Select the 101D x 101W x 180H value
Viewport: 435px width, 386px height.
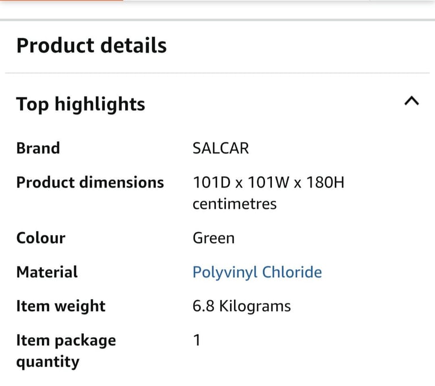(268, 183)
